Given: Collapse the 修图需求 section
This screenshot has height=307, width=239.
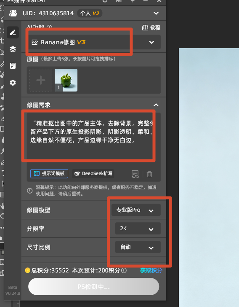Looking at the screenshot, I should (x=156, y=105).
